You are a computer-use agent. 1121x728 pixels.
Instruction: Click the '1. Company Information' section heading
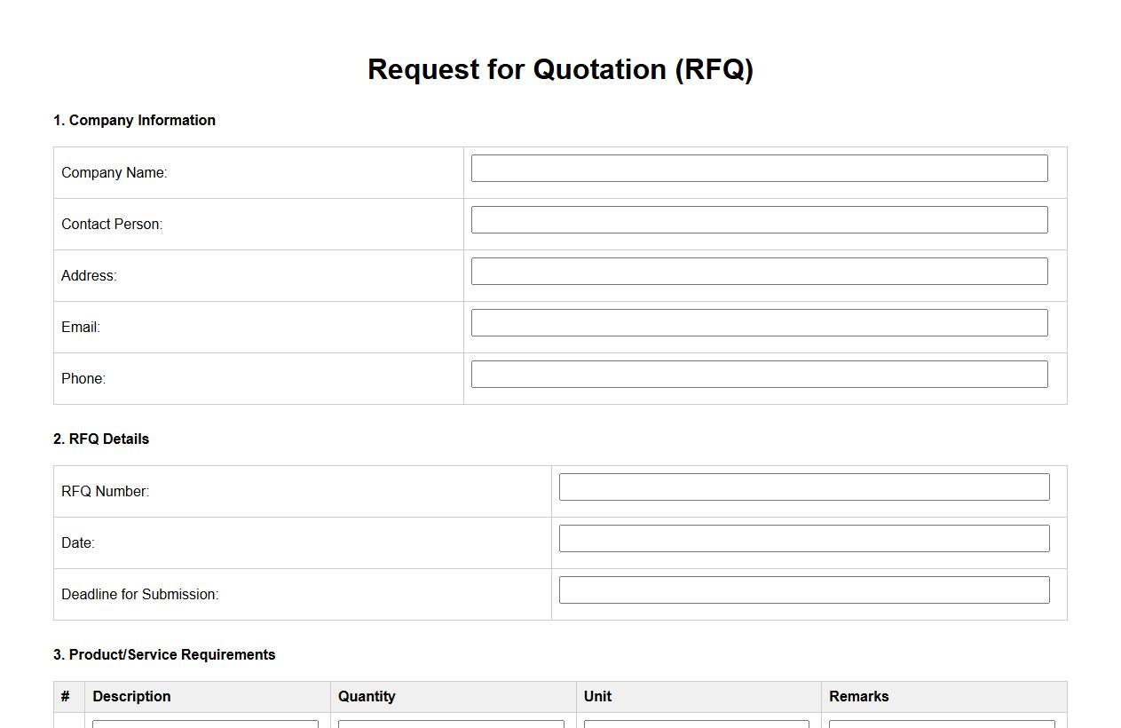134,120
